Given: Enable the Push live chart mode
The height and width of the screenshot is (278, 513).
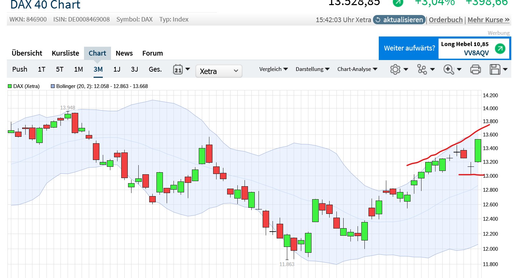Looking at the screenshot, I should pyautogui.click(x=20, y=69).
